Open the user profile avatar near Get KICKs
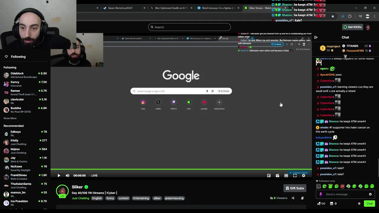379x213 pixels. [368, 27]
